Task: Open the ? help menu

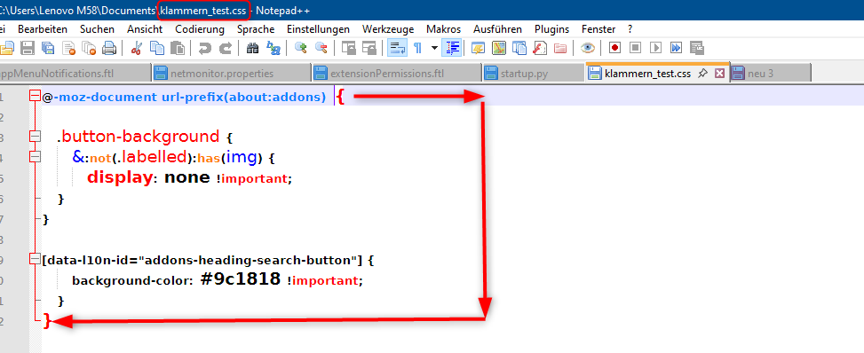Action: point(630,29)
